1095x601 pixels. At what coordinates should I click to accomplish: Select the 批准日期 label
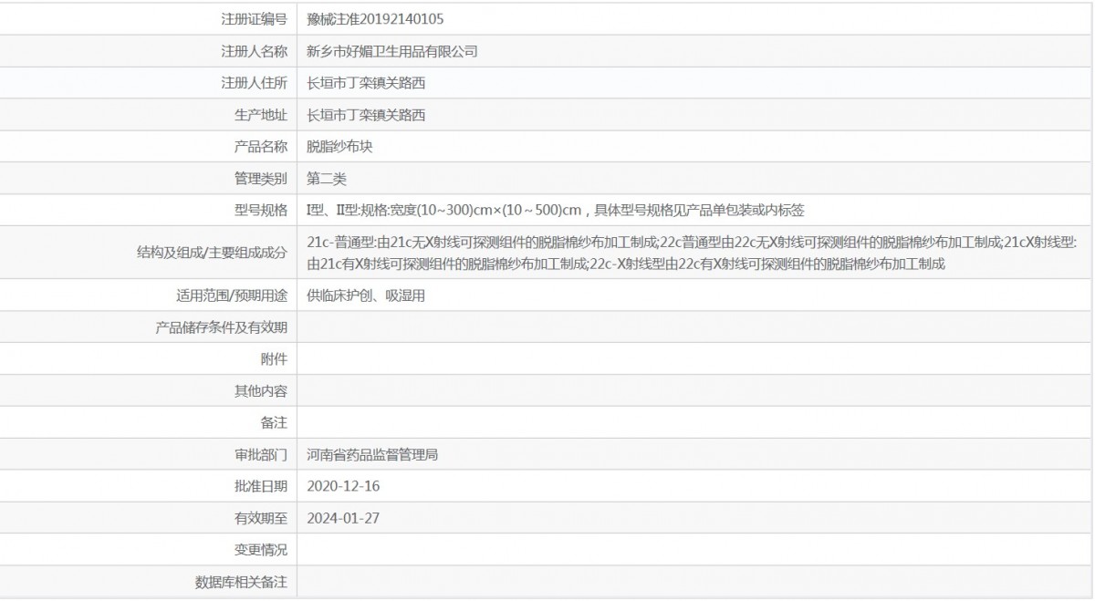[261, 486]
